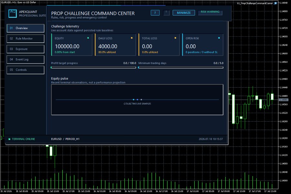Image resolution: width=291 pixels, height=194 pixels.
Task: Click the 'EURUSD / PERIOD_H1' footer text
Action: (x=65, y=139)
